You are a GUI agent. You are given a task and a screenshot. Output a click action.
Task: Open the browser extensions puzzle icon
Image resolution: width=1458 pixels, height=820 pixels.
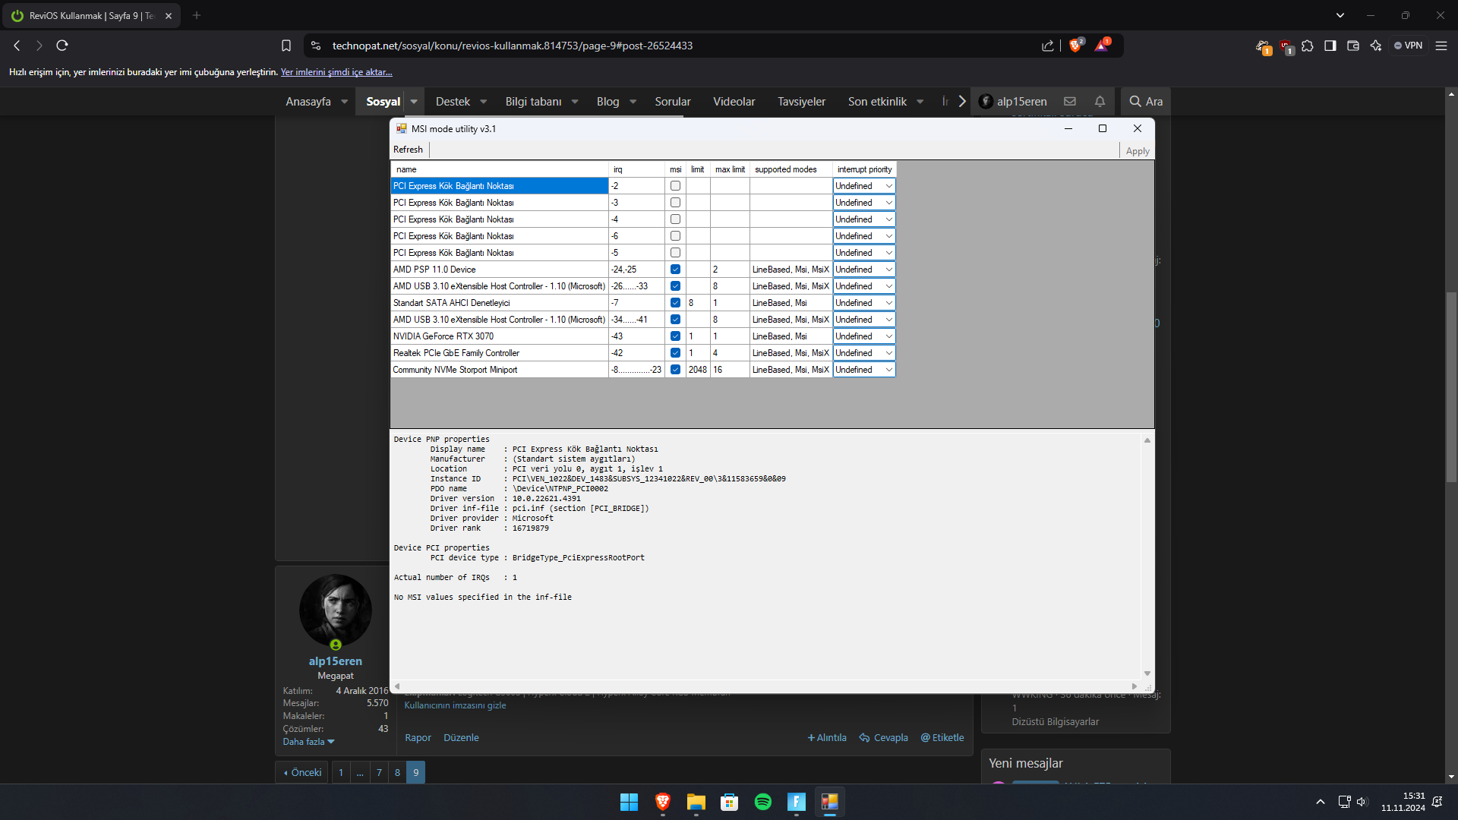point(1307,46)
